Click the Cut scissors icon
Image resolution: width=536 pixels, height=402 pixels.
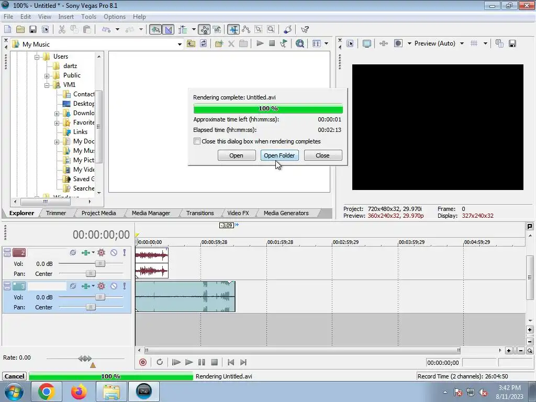click(x=62, y=29)
